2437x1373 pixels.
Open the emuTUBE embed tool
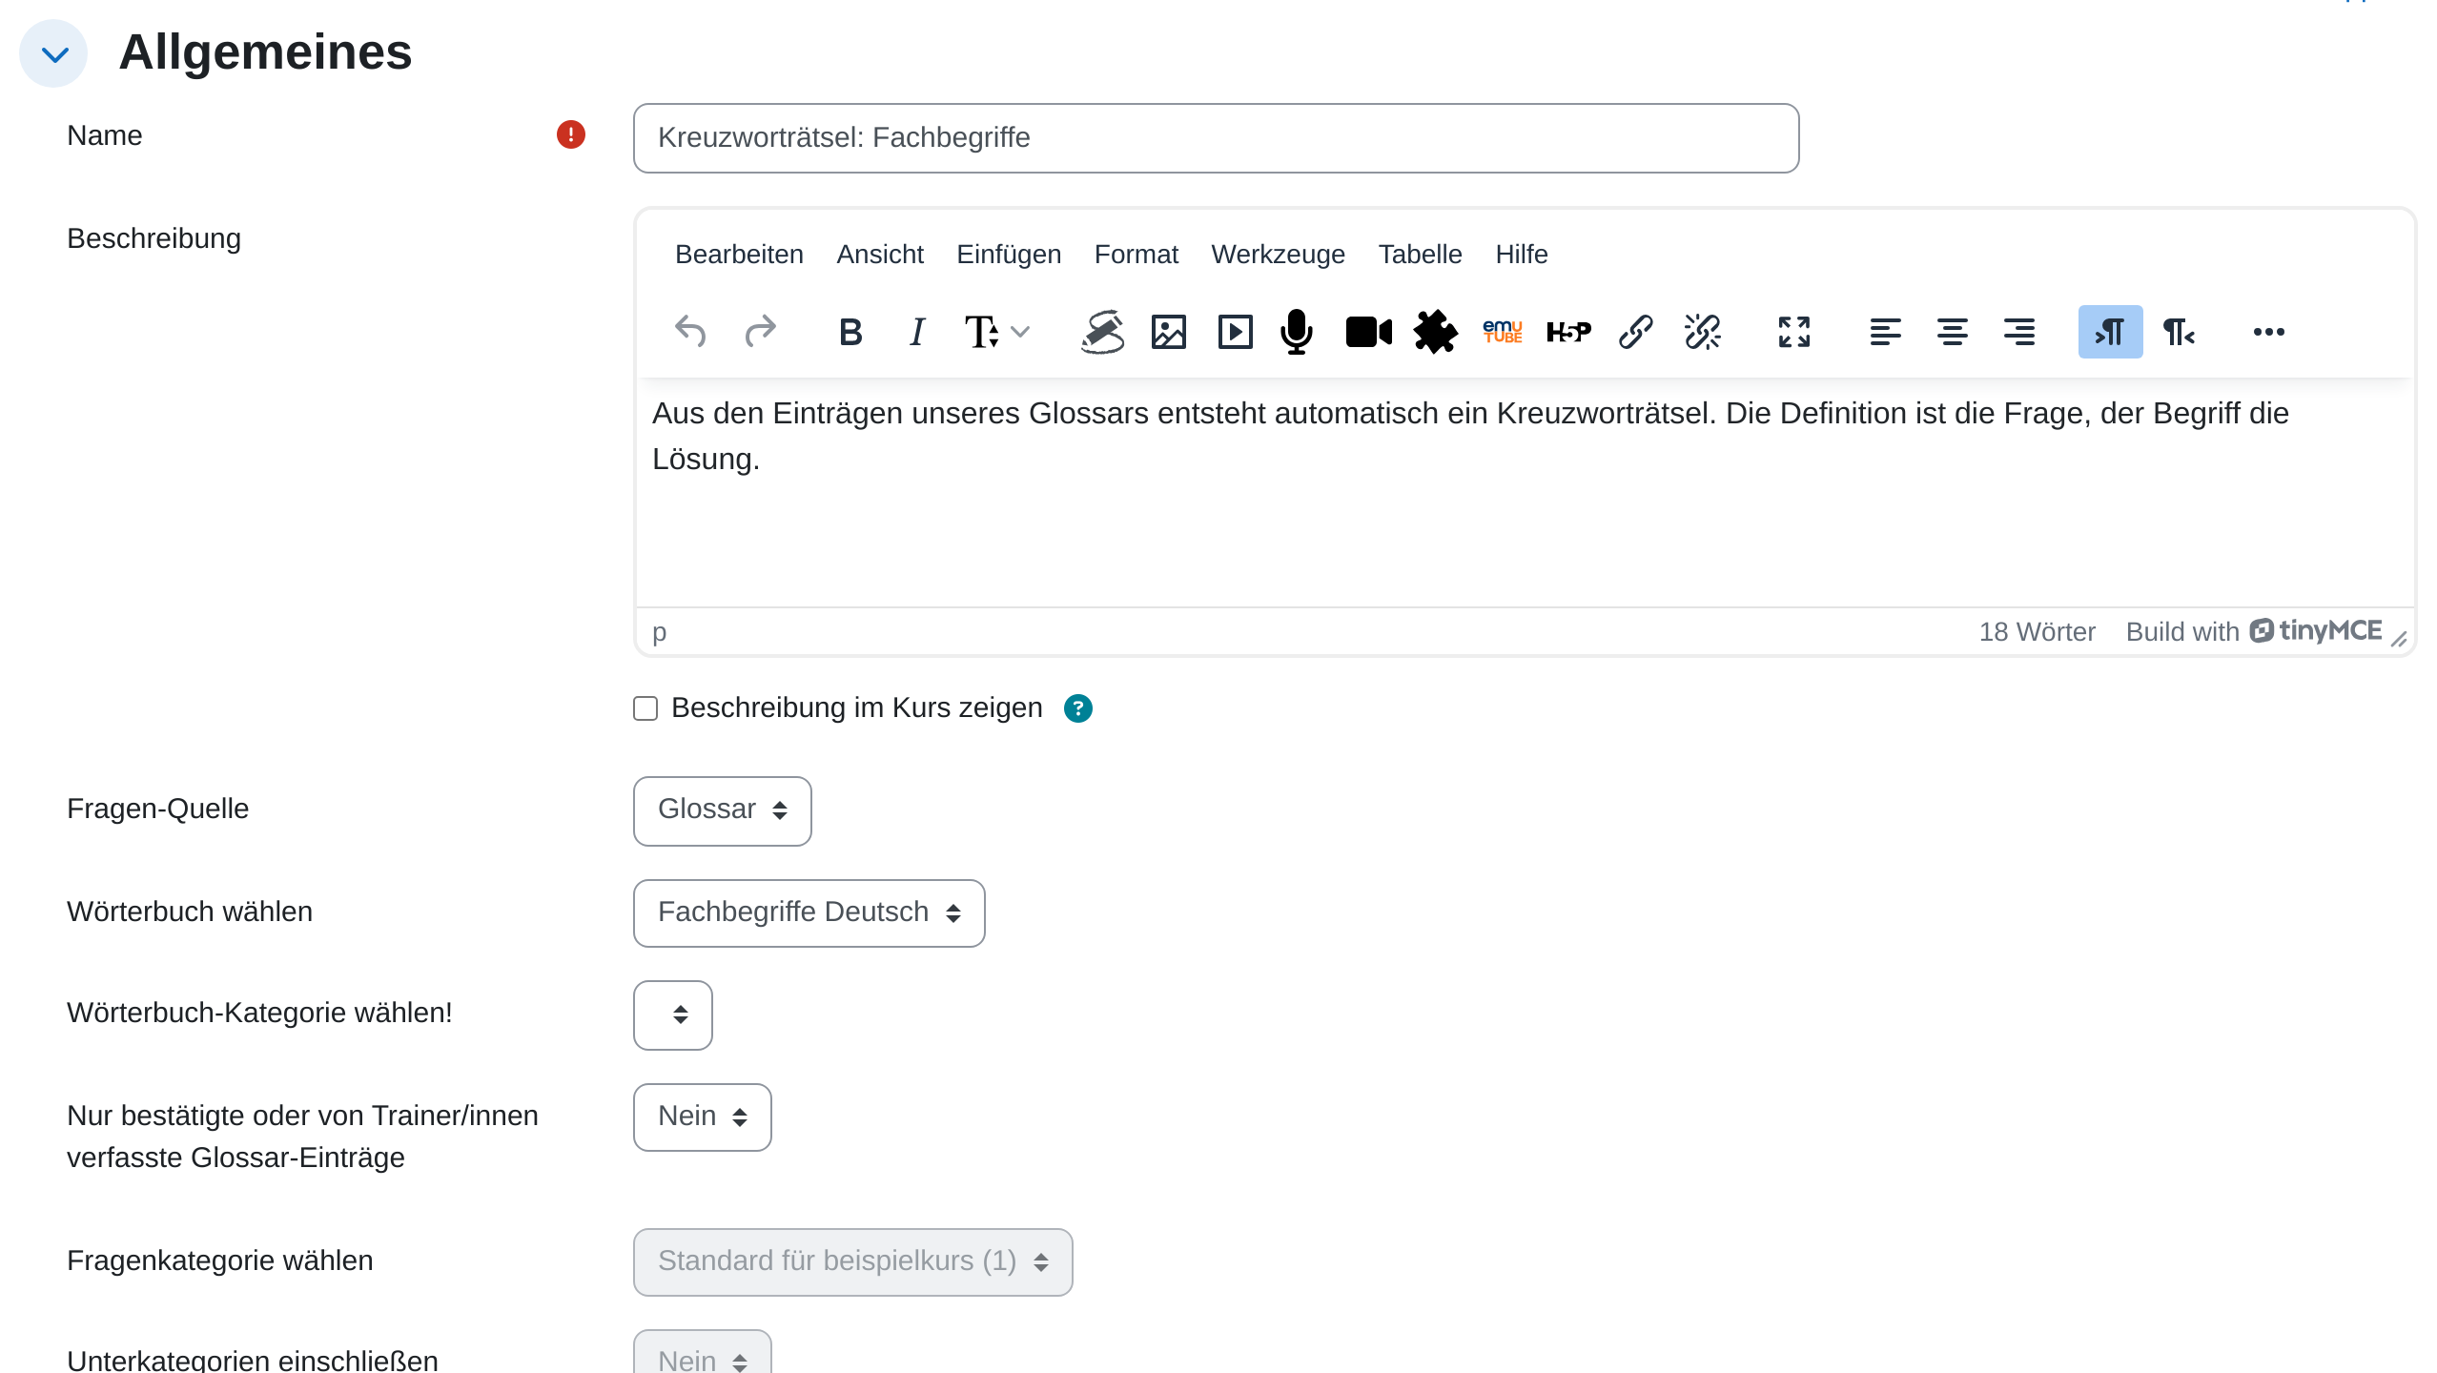[x=1503, y=332]
